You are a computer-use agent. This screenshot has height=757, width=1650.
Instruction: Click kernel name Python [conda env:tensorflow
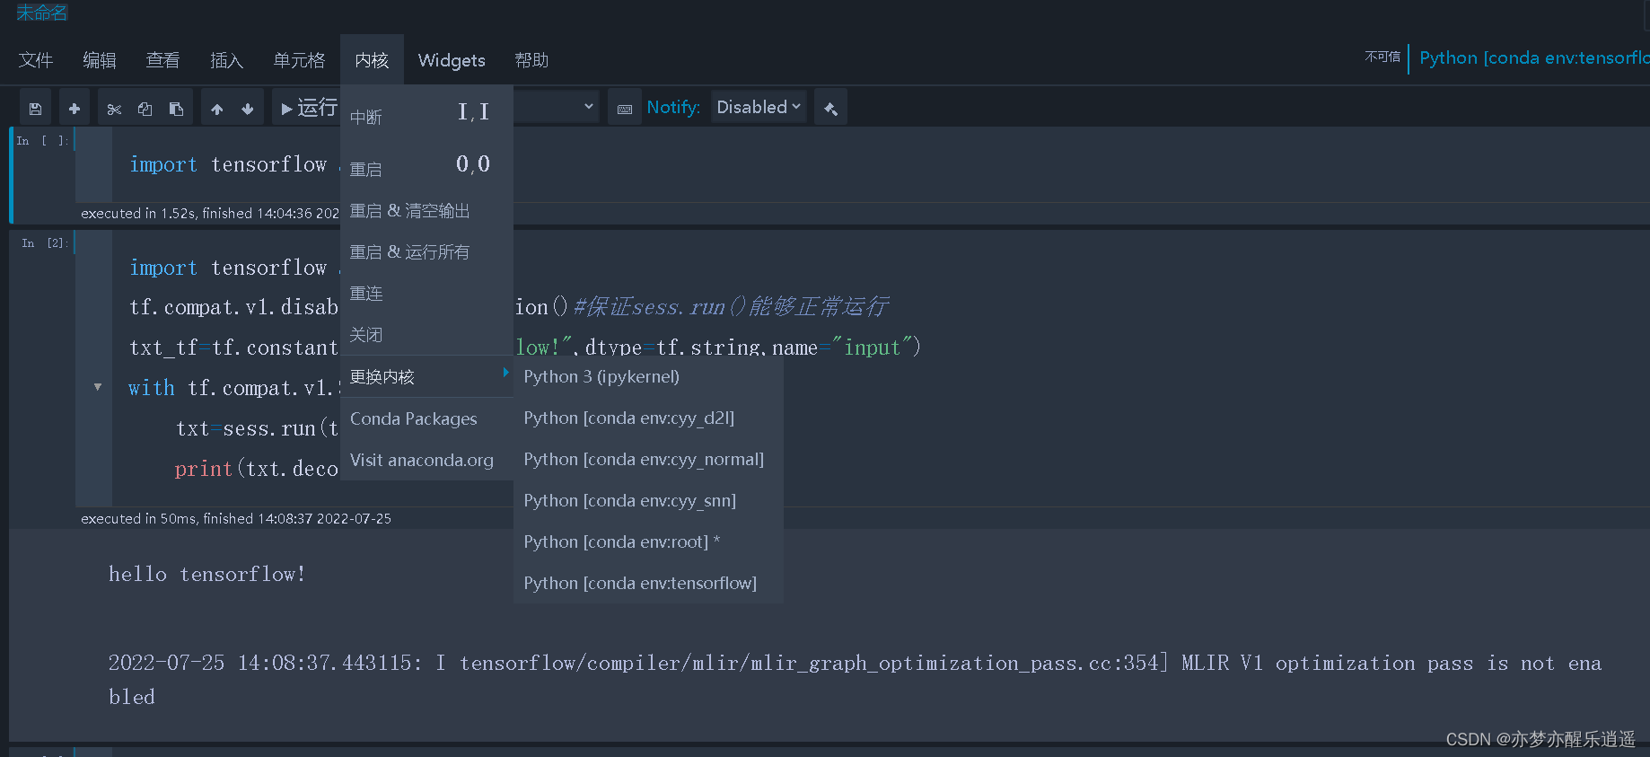point(1533,57)
